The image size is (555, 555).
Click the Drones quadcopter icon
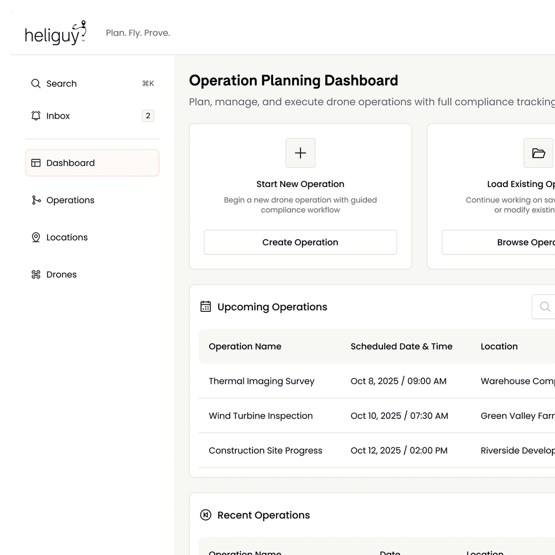click(36, 275)
